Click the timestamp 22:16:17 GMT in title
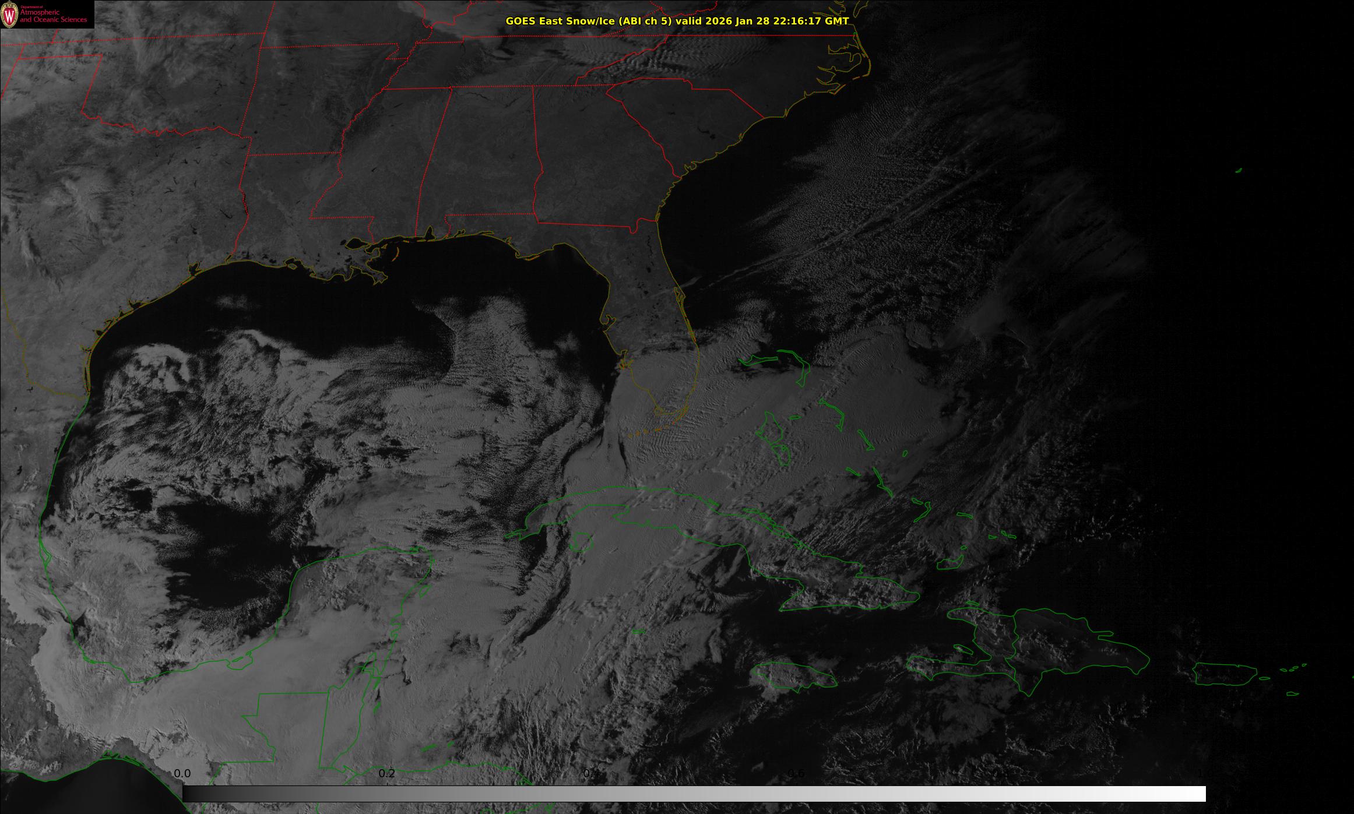The height and width of the screenshot is (814, 1354). (x=810, y=21)
